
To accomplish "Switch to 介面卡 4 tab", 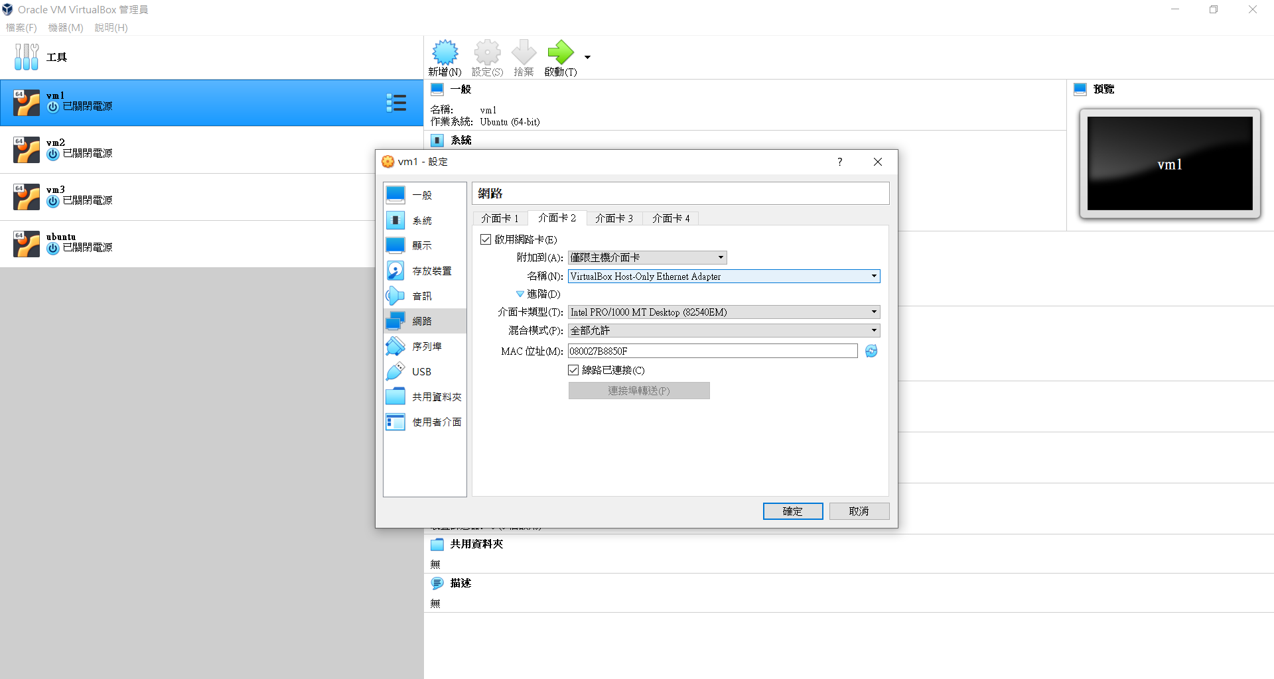I will (671, 218).
